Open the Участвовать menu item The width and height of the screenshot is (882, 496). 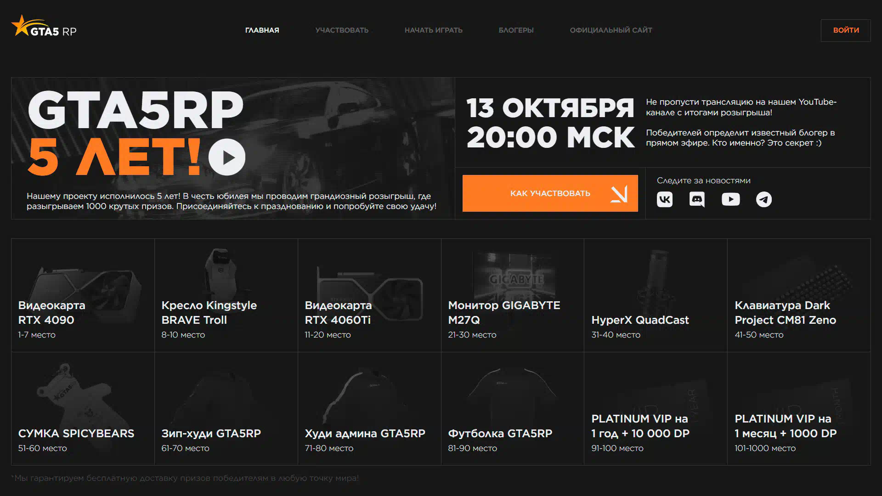342,30
